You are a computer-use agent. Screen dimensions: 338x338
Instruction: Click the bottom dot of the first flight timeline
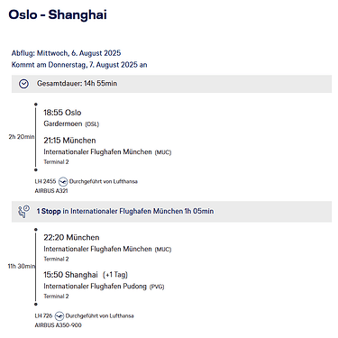(x=36, y=169)
